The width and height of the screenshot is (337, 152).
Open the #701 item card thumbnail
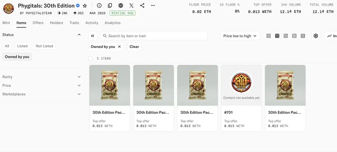pos(242,85)
